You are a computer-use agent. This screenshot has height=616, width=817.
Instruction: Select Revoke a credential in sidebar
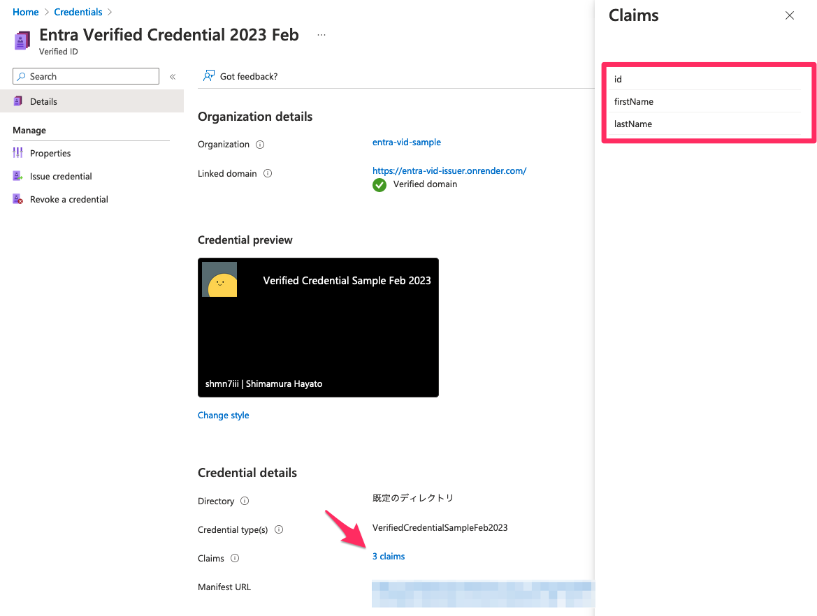pyautogui.click(x=68, y=200)
